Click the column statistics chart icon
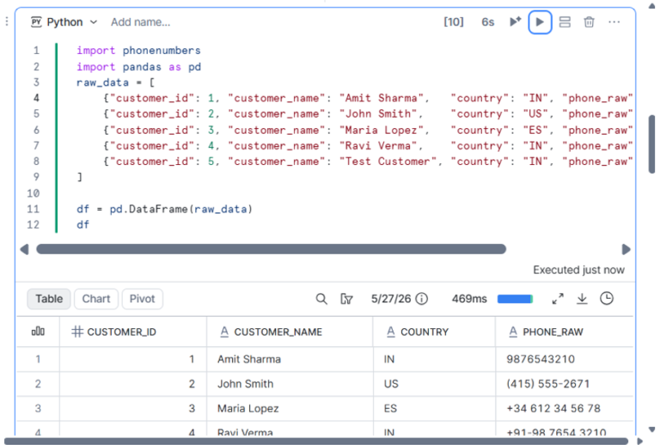The image size is (660, 445). (x=38, y=332)
